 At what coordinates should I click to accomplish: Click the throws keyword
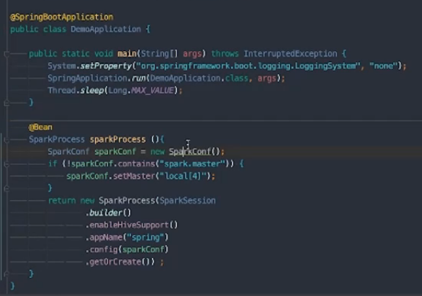(x=225, y=53)
